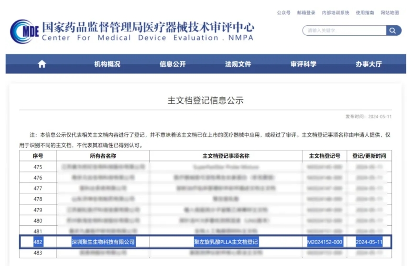Select the 深圳聚生生物科技有限公司 cell

[x=103, y=242]
